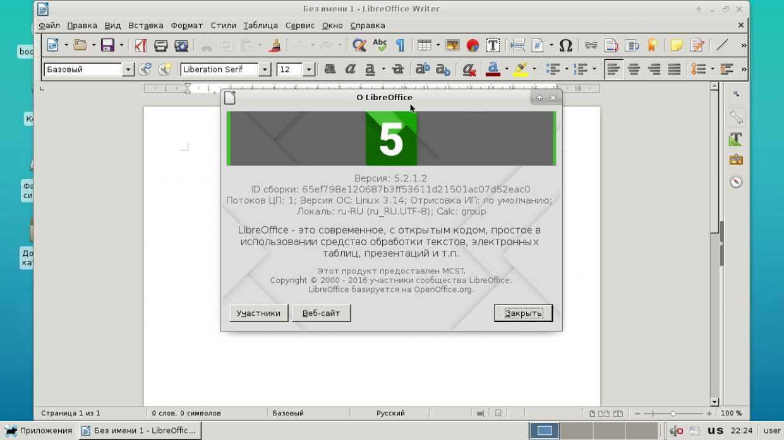Viewport: 784px width, 440px height.
Task: Click the Insert Hyperlink chain icon
Action: click(591, 45)
